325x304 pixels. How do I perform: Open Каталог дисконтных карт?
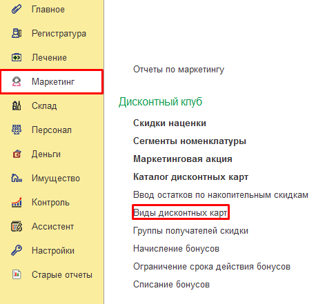[191, 177]
